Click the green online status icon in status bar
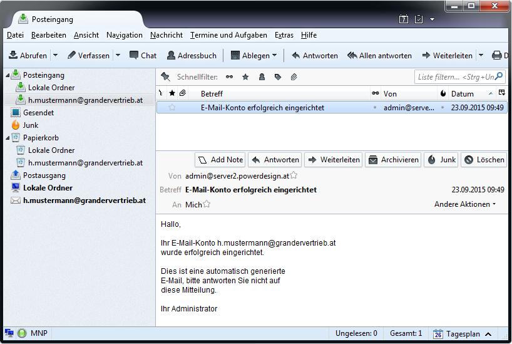This screenshot has height=344, width=512. pos(22,333)
